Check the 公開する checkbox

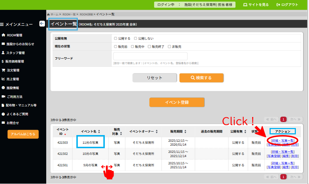[x=115, y=38]
